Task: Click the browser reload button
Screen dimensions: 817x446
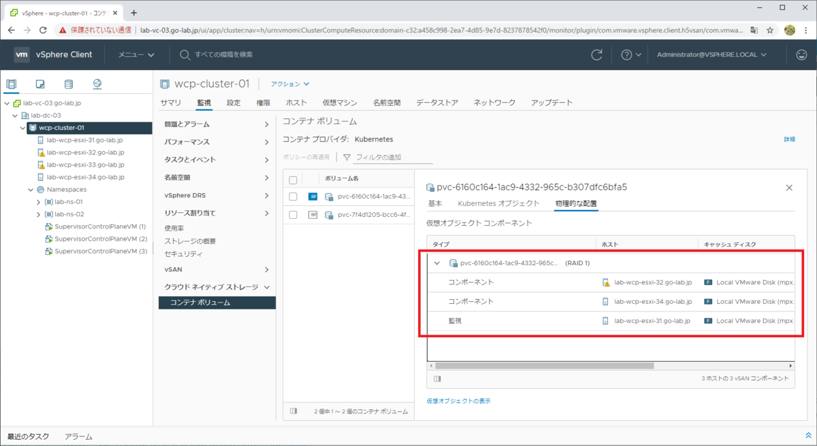Action: (x=44, y=30)
